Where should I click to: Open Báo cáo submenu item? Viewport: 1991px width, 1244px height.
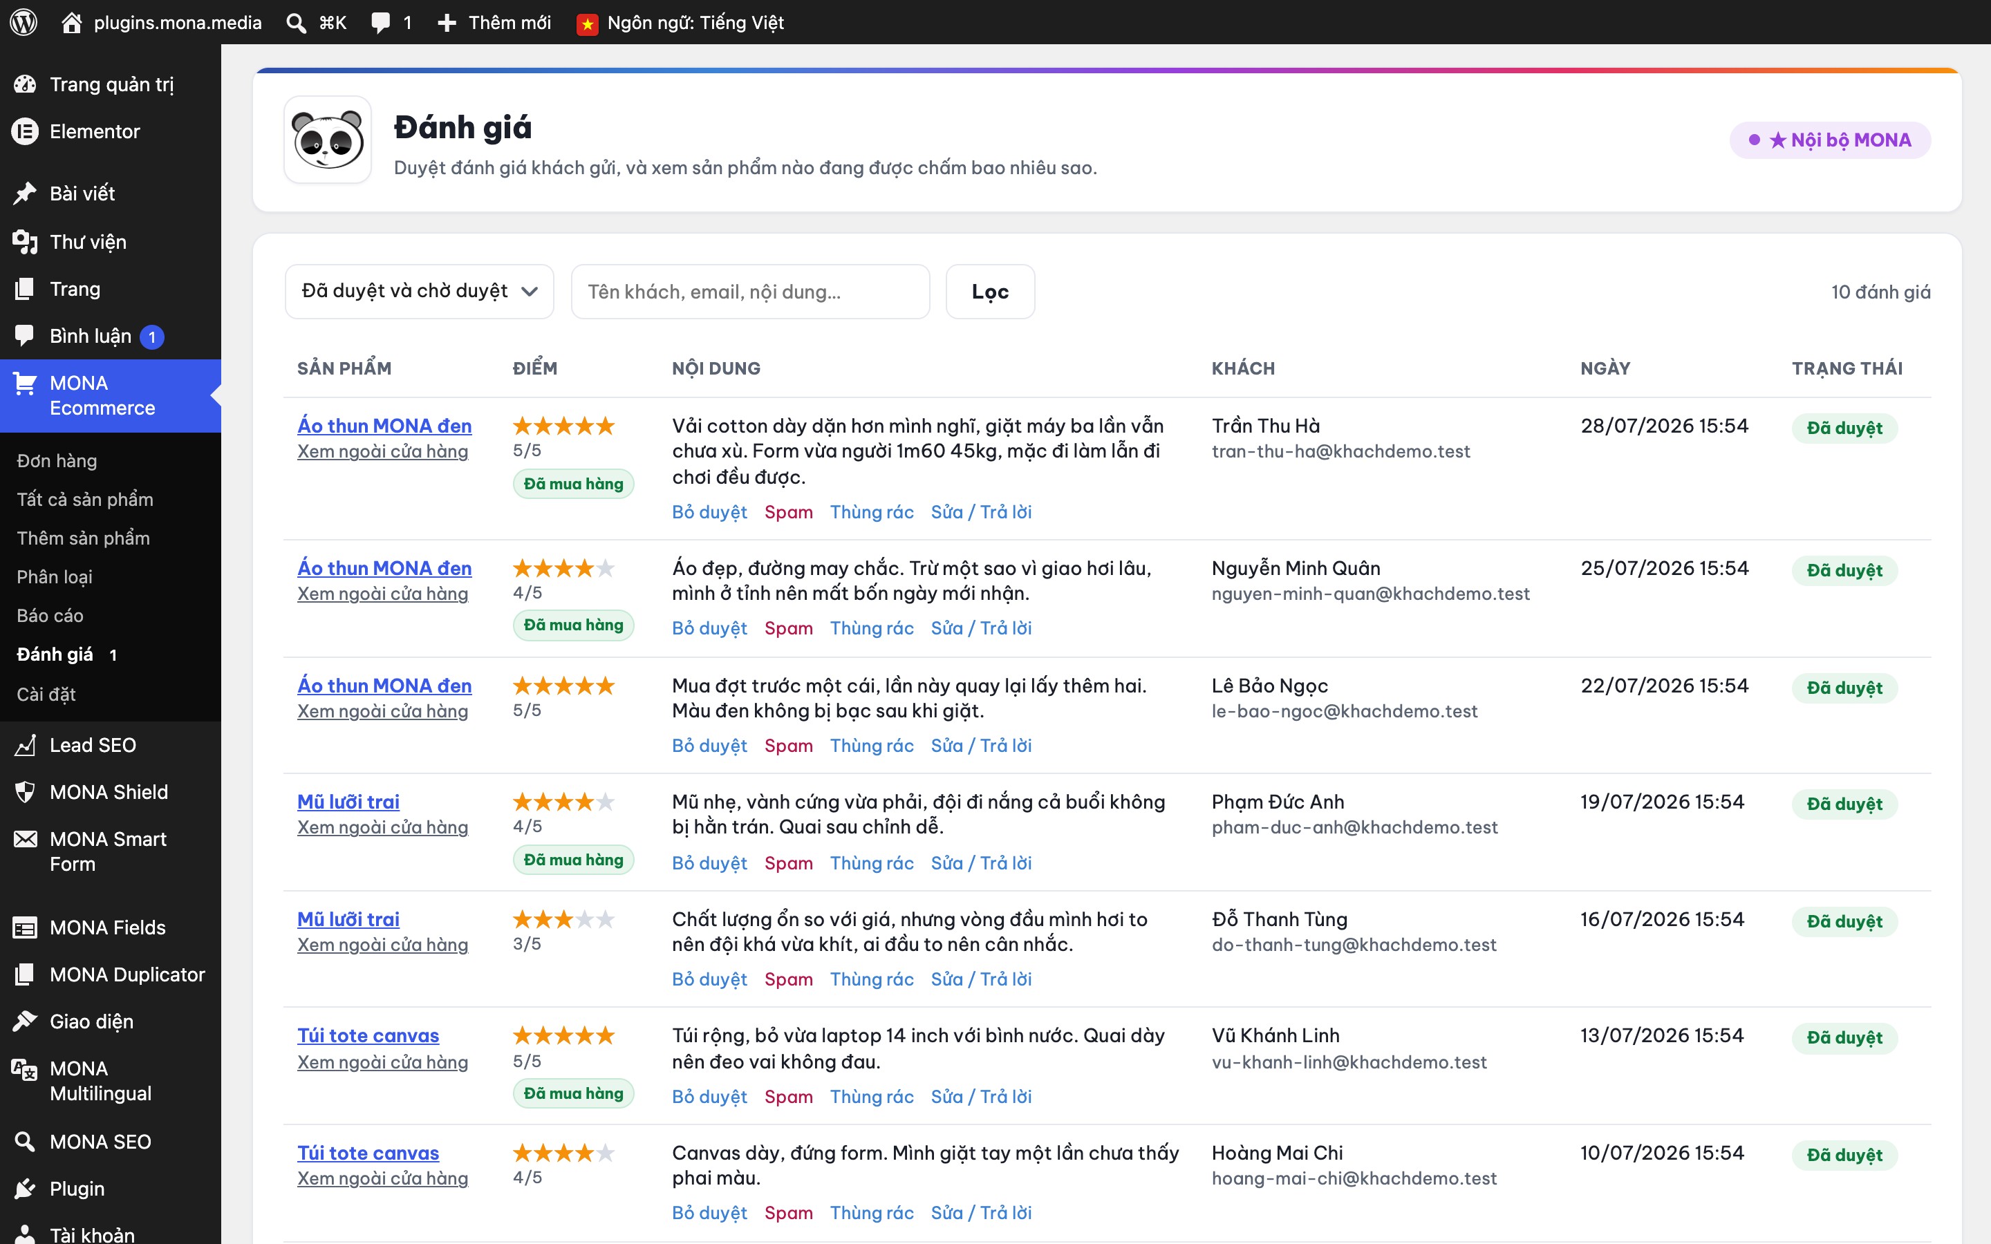click(50, 615)
